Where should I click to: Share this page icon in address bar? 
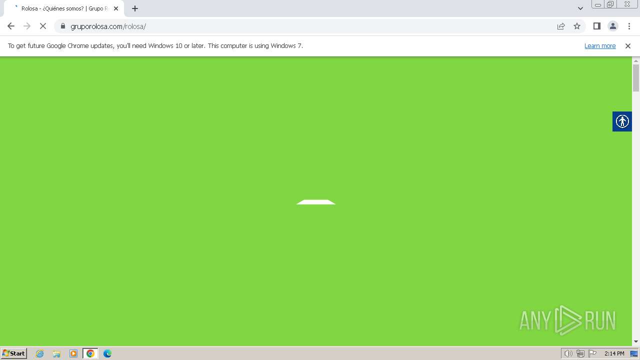(561, 26)
